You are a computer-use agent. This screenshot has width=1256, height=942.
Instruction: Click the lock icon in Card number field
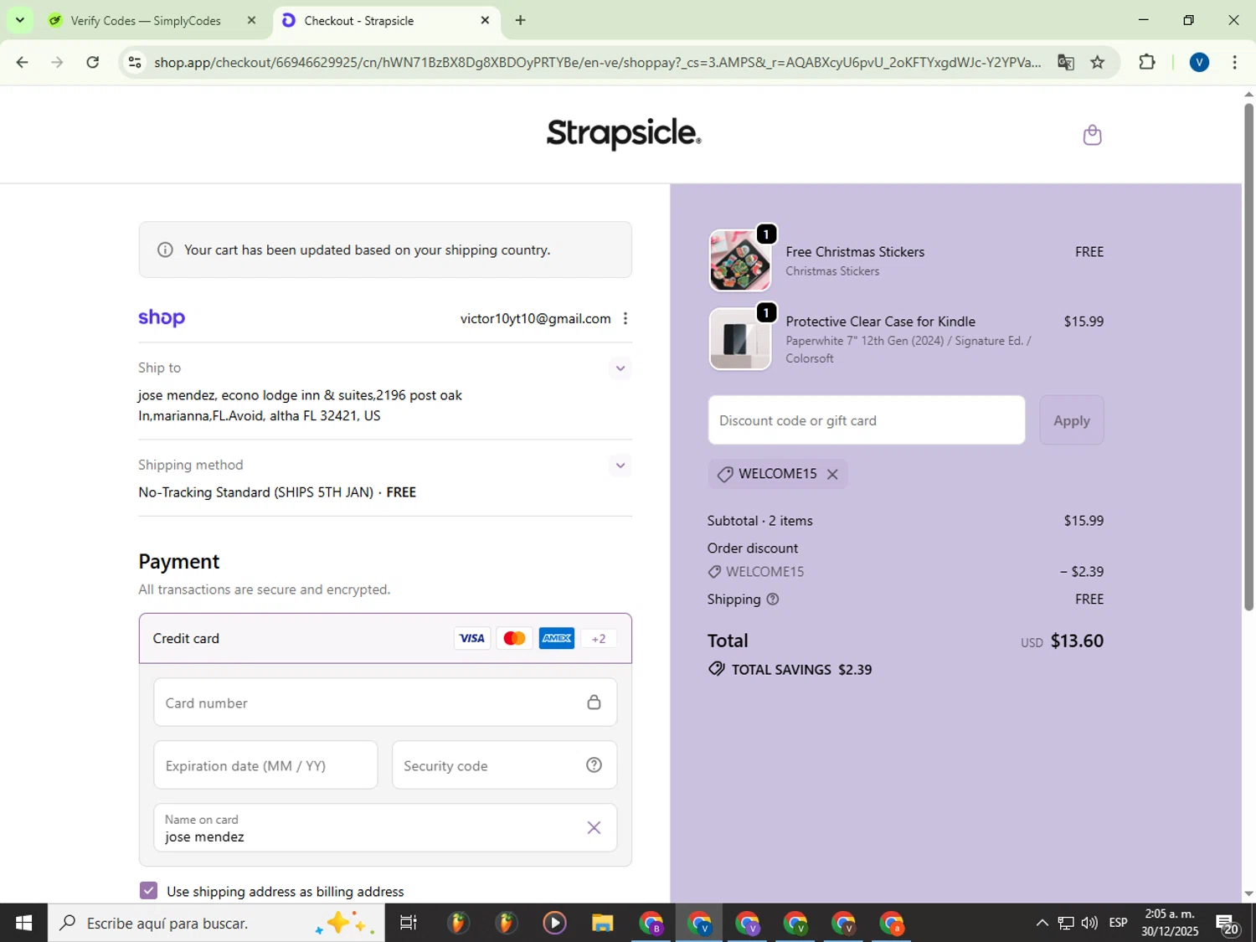594,702
